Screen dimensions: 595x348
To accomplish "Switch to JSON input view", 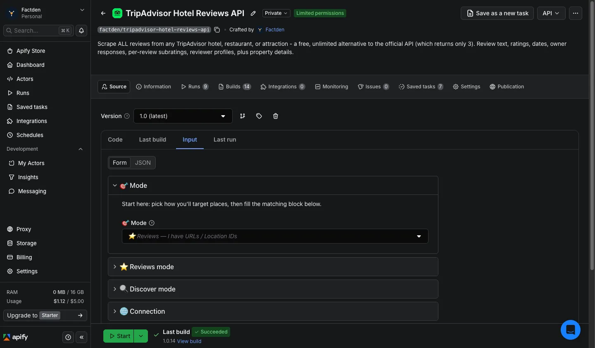I will click(143, 163).
